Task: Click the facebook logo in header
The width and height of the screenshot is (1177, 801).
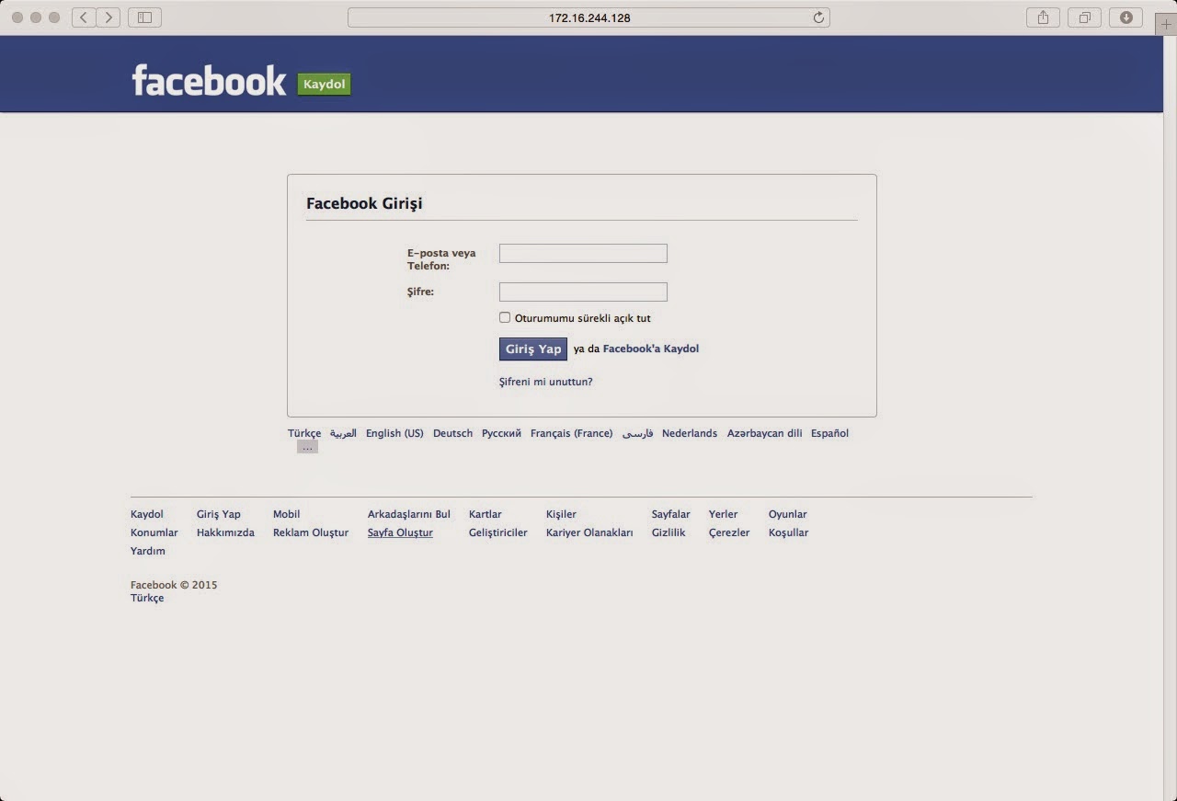Action: 209,80
